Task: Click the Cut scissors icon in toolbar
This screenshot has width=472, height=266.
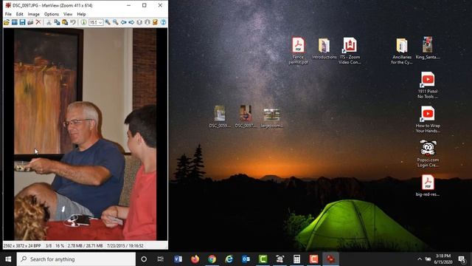Action: point(49,22)
